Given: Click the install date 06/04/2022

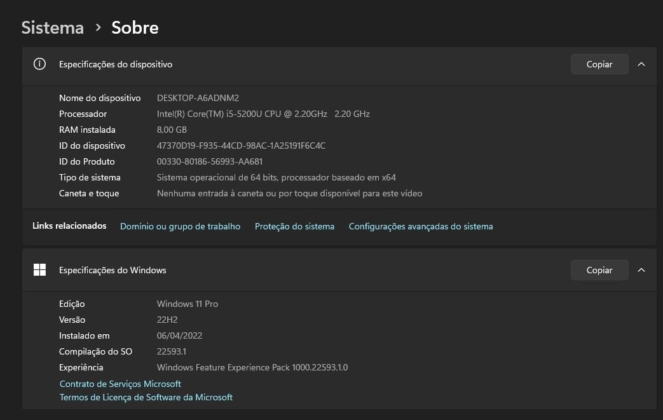Looking at the screenshot, I should tap(179, 336).
